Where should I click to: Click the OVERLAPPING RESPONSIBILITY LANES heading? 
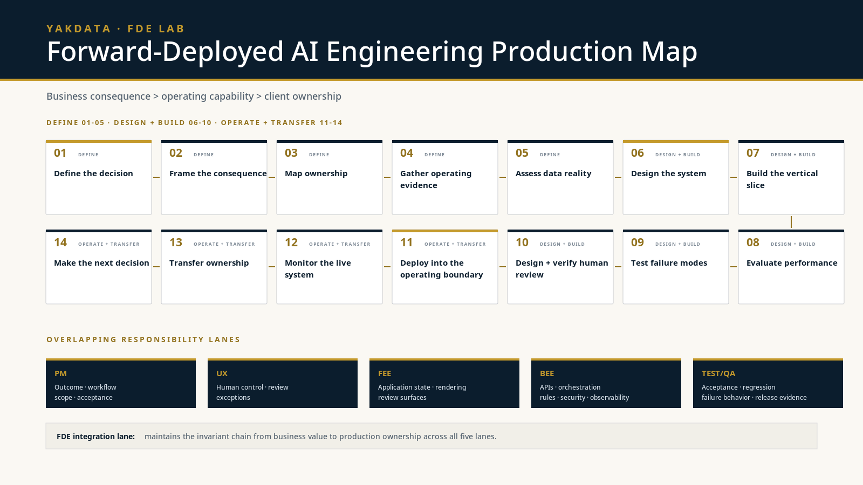tap(143, 339)
